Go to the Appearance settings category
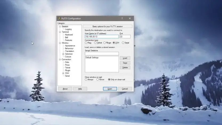This screenshot has width=222, height=125. 70,46
